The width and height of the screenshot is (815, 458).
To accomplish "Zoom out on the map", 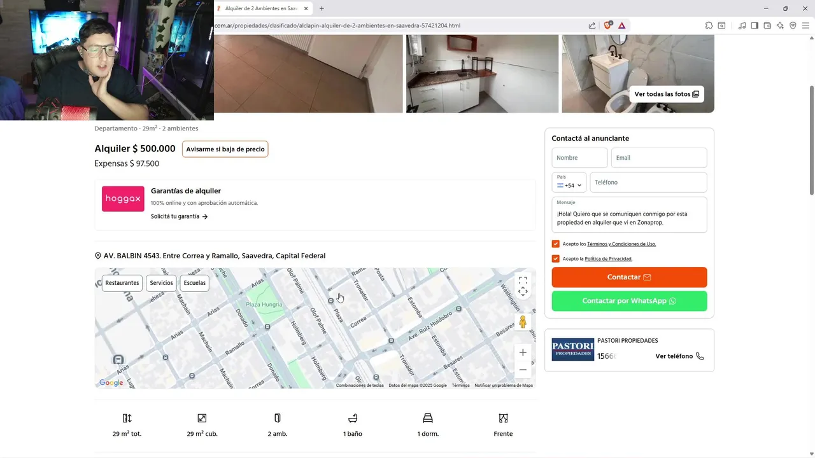I will tap(523, 370).
